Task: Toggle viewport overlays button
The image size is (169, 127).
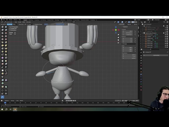Action: coord(122,22)
